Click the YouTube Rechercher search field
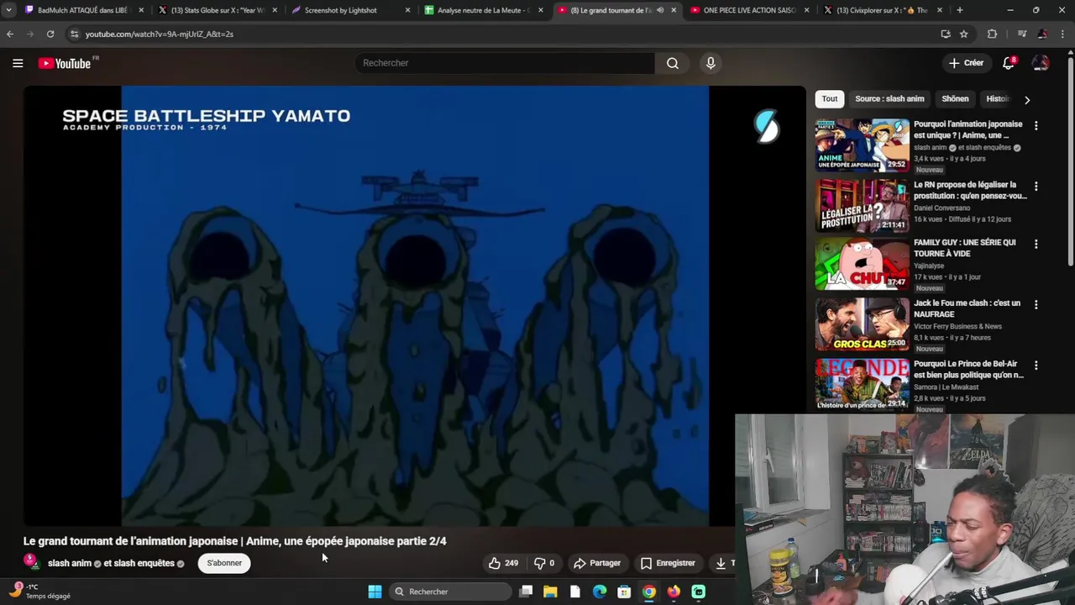 click(x=506, y=63)
